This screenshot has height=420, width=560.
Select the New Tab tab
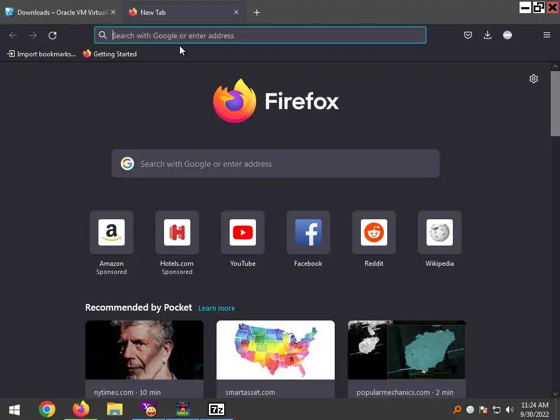[x=184, y=12]
